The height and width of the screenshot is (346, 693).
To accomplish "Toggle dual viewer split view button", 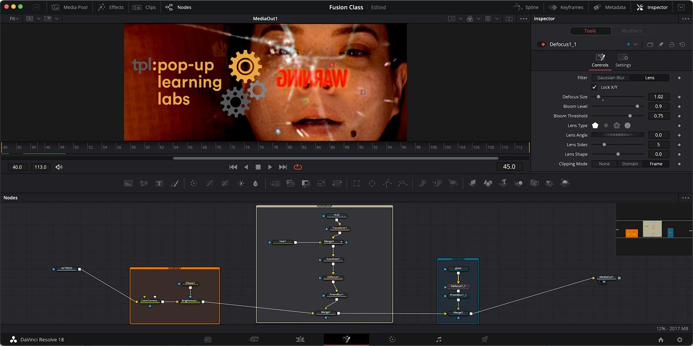I will [x=509, y=18].
